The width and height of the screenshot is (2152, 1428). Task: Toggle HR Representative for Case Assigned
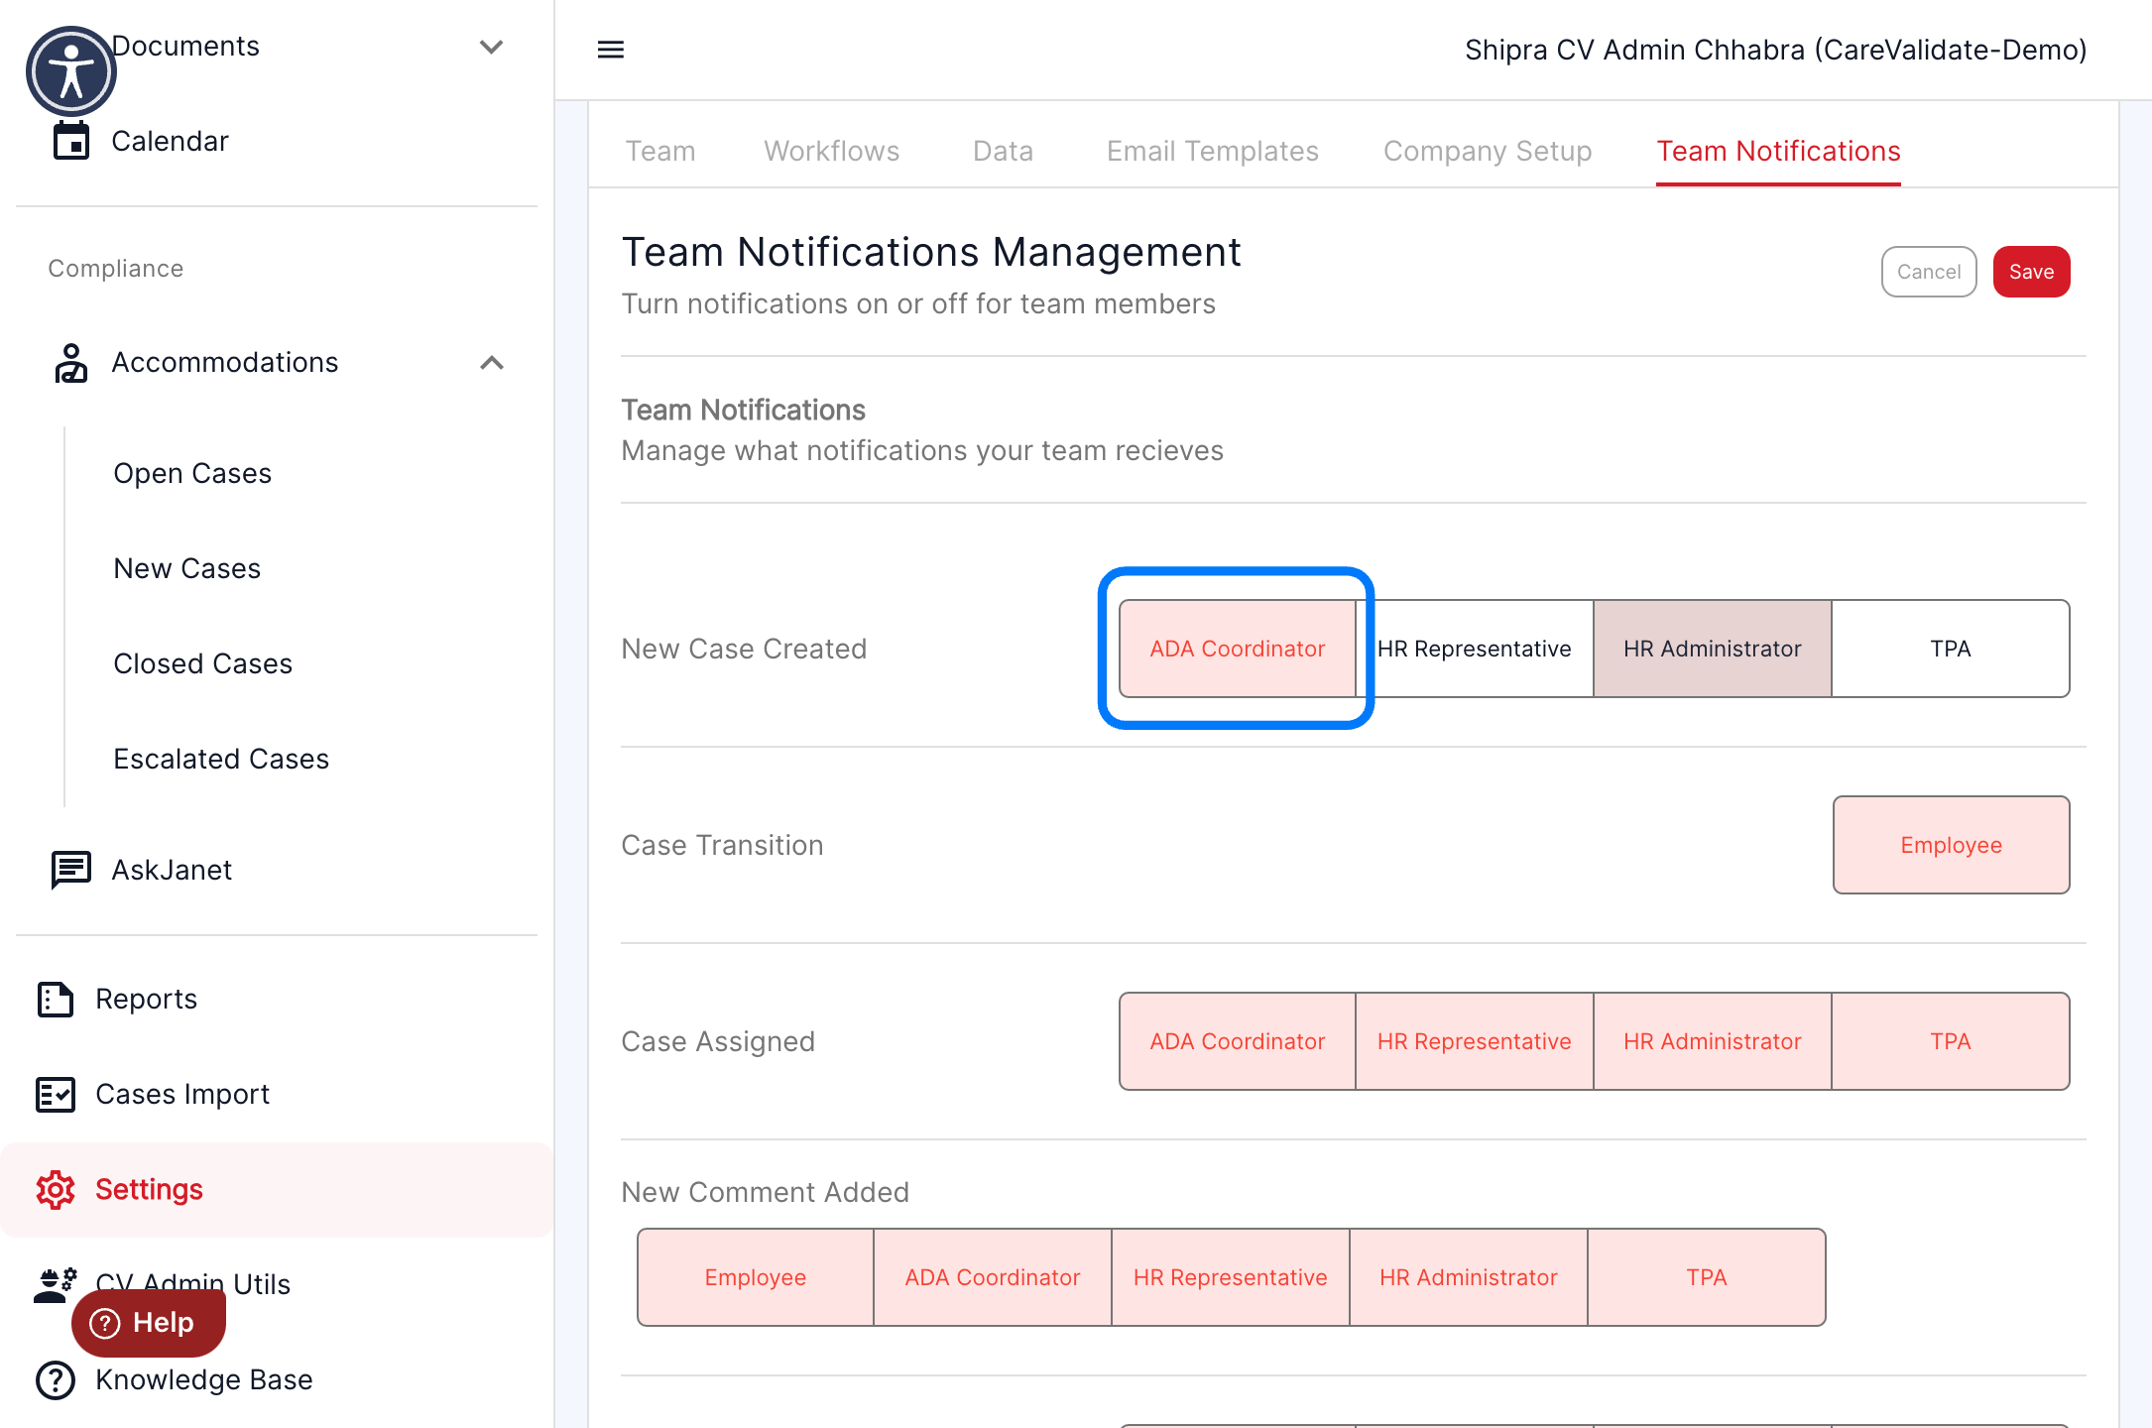tap(1475, 1041)
